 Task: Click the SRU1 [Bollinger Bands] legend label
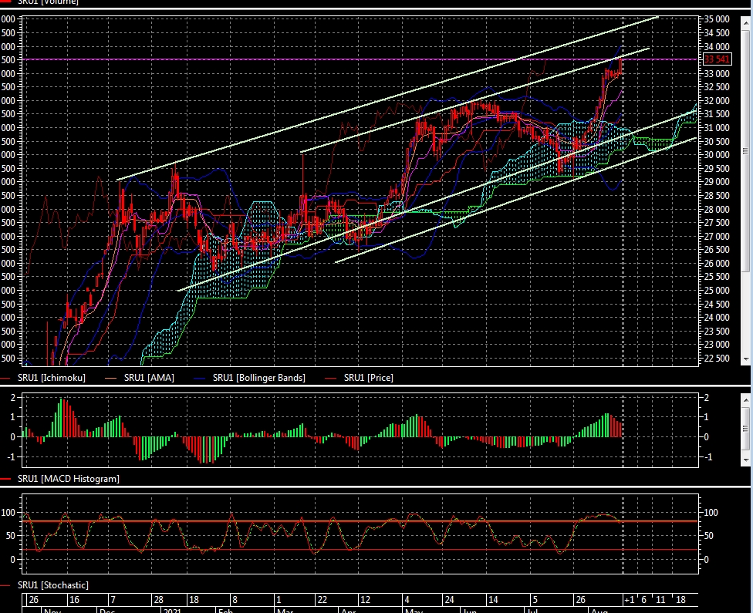tap(259, 378)
